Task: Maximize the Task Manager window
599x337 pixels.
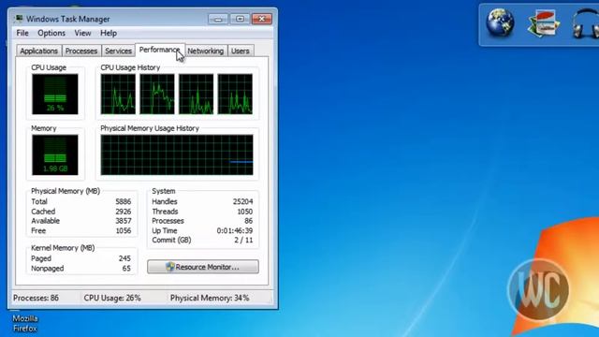Action: coord(240,19)
